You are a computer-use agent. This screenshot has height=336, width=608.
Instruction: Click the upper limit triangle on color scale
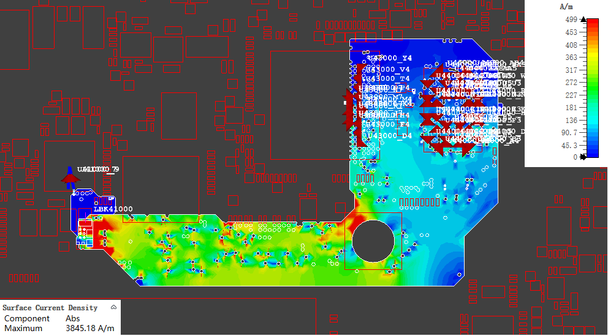(x=583, y=20)
